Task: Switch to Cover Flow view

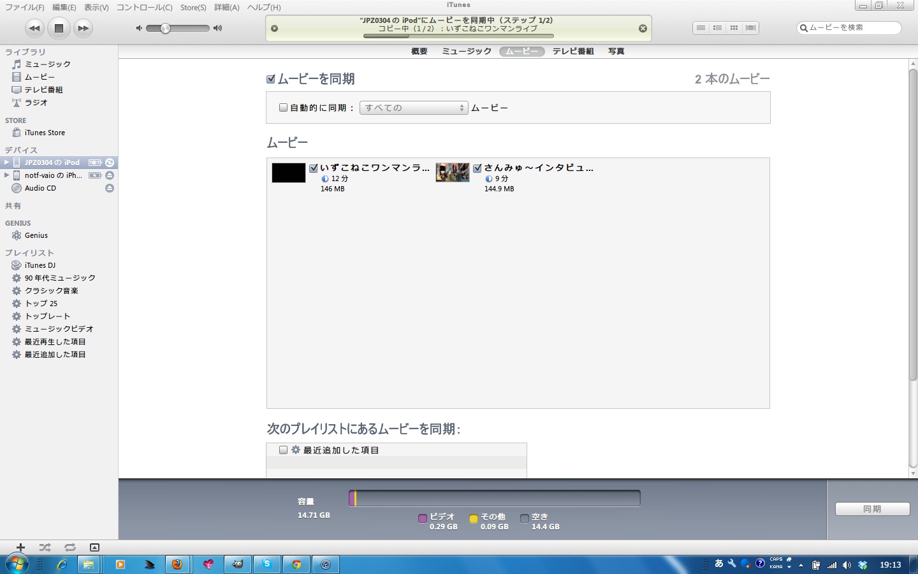Action: 750,28
